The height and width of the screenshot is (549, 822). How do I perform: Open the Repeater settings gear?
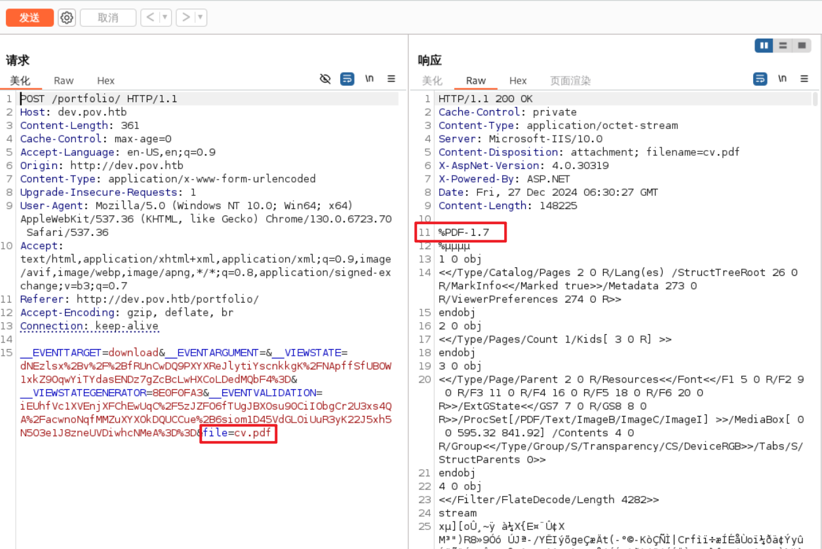pos(66,18)
